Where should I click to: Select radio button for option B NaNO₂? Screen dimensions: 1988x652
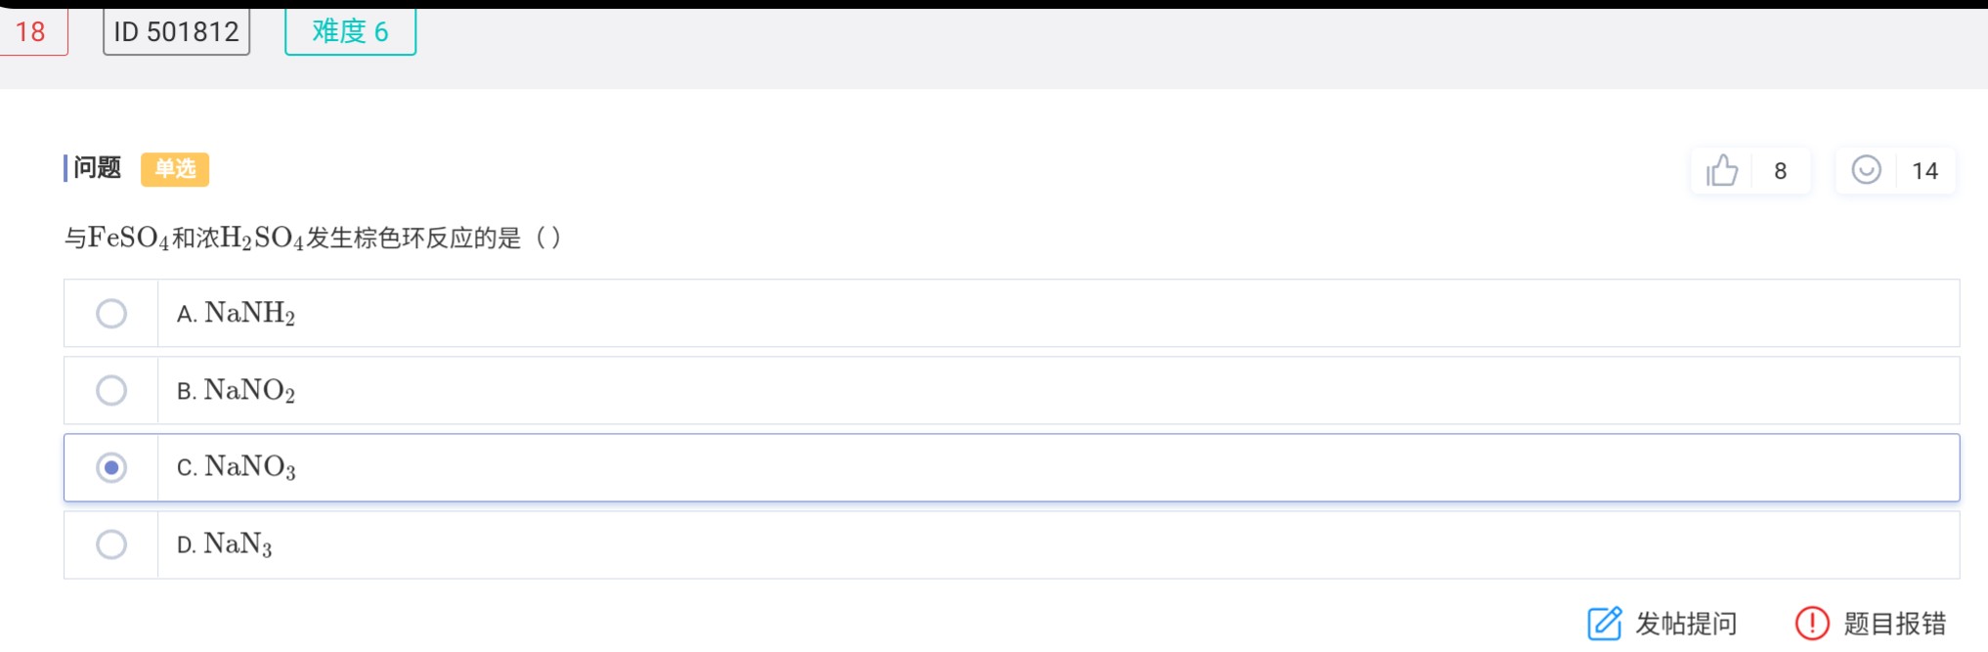pos(111,391)
